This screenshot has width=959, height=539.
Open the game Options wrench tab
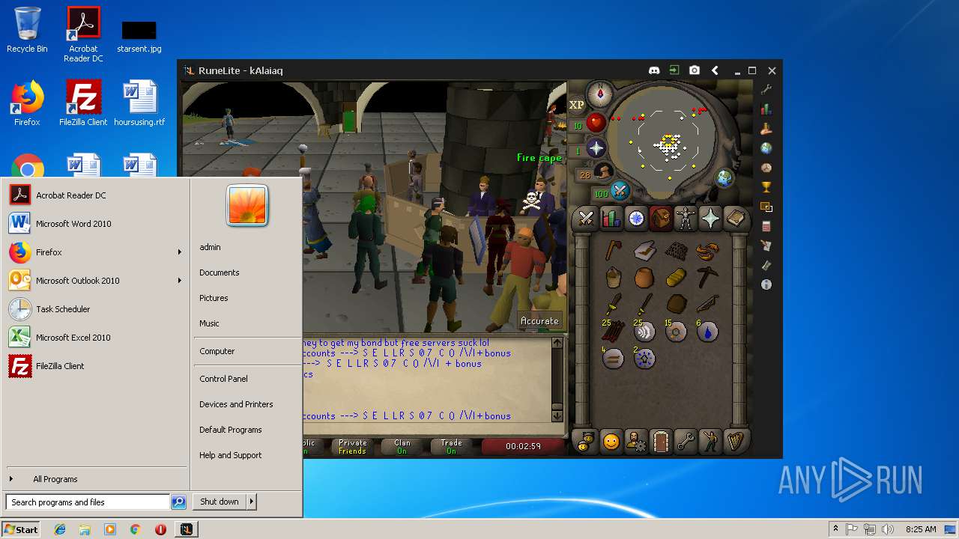point(686,442)
